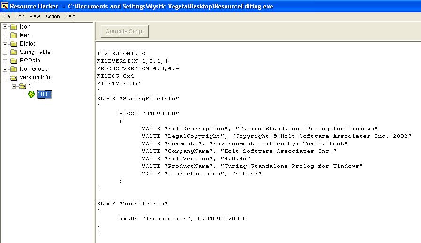Open the Help menu
This screenshot has width=421, height=243.
pos(70,16)
